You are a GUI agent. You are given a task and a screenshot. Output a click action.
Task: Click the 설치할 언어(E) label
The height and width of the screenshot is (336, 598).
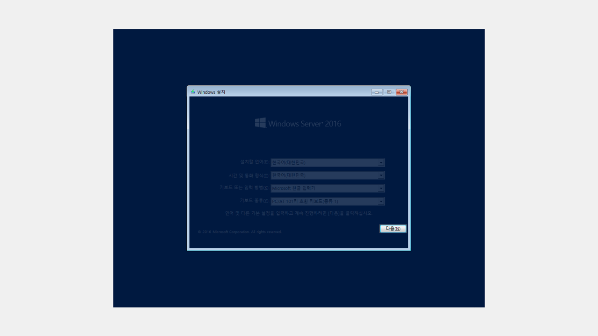point(255,162)
